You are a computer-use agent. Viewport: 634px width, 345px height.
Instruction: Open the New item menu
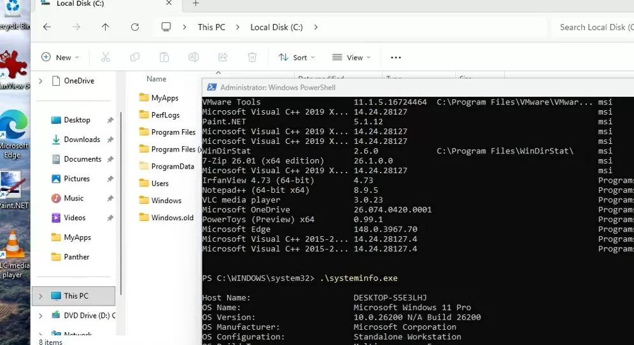pos(60,57)
